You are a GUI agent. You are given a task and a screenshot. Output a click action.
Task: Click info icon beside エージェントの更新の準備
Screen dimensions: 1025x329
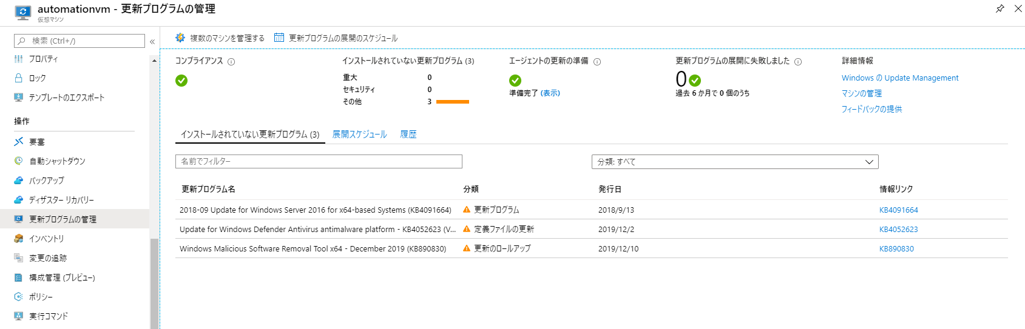click(x=597, y=62)
